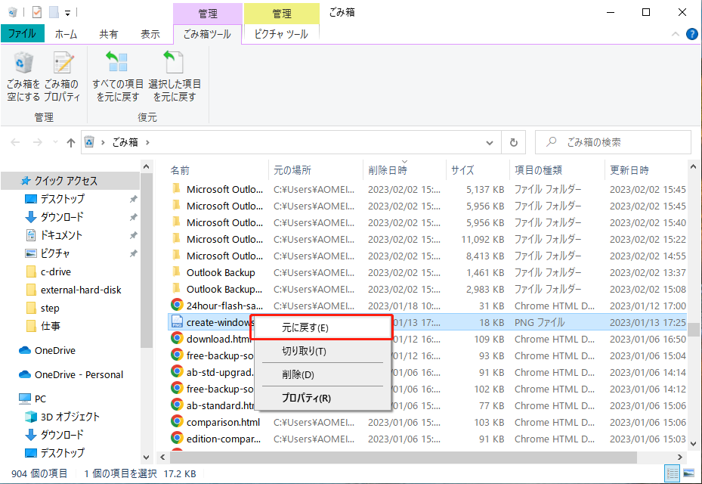
Task: Click the new folder icon in title bar
Action: [x=54, y=12]
